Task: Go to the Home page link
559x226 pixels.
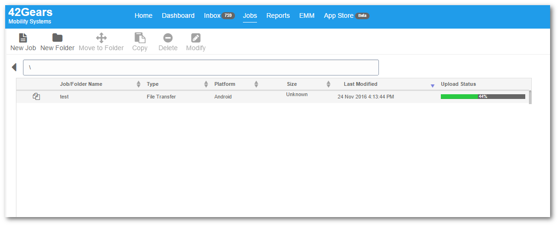Action: pyautogui.click(x=144, y=15)
